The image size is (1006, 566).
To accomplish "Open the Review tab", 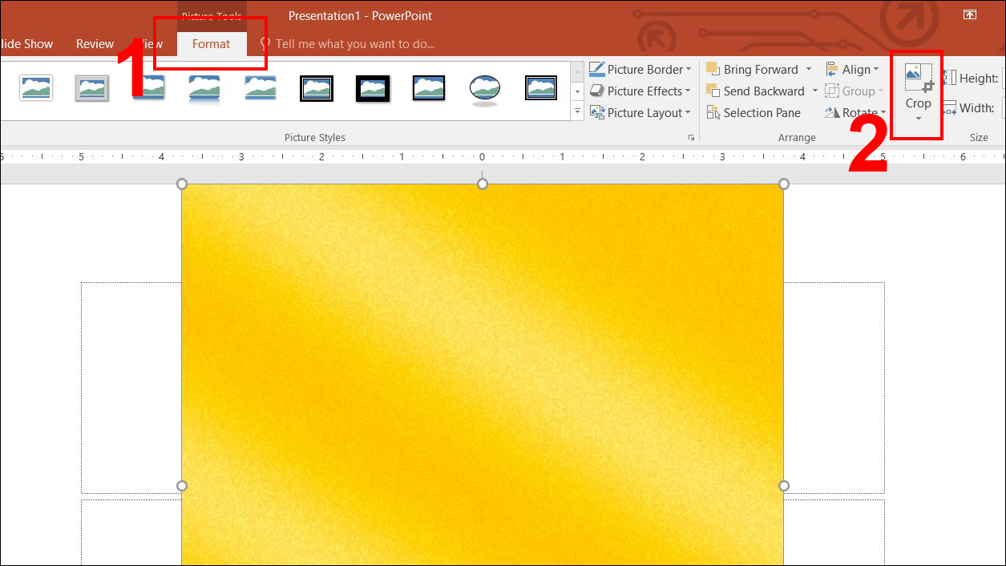I will 95,44.
